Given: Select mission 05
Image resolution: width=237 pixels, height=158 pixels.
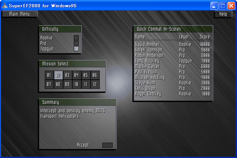Looking at the screenshot, I should pyautogui.click(x=86, y=75).
